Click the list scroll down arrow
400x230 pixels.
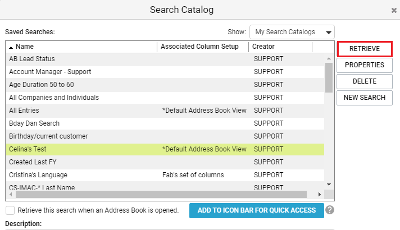[329, 185]
